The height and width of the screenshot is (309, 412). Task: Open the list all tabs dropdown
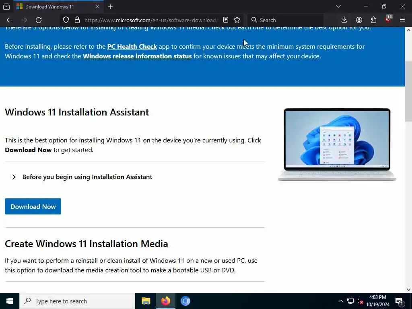point(338,6)
